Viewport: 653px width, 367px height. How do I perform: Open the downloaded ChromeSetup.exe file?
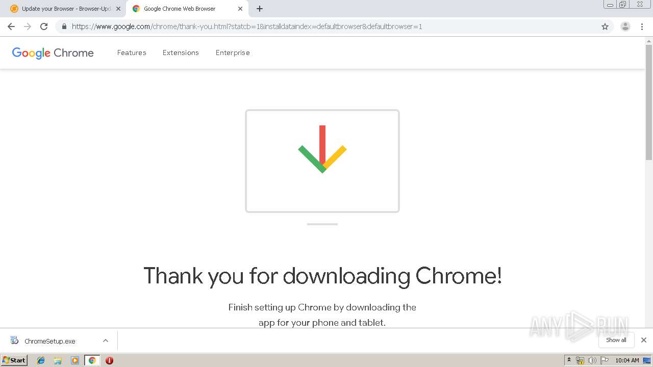[x=49, y=341]
